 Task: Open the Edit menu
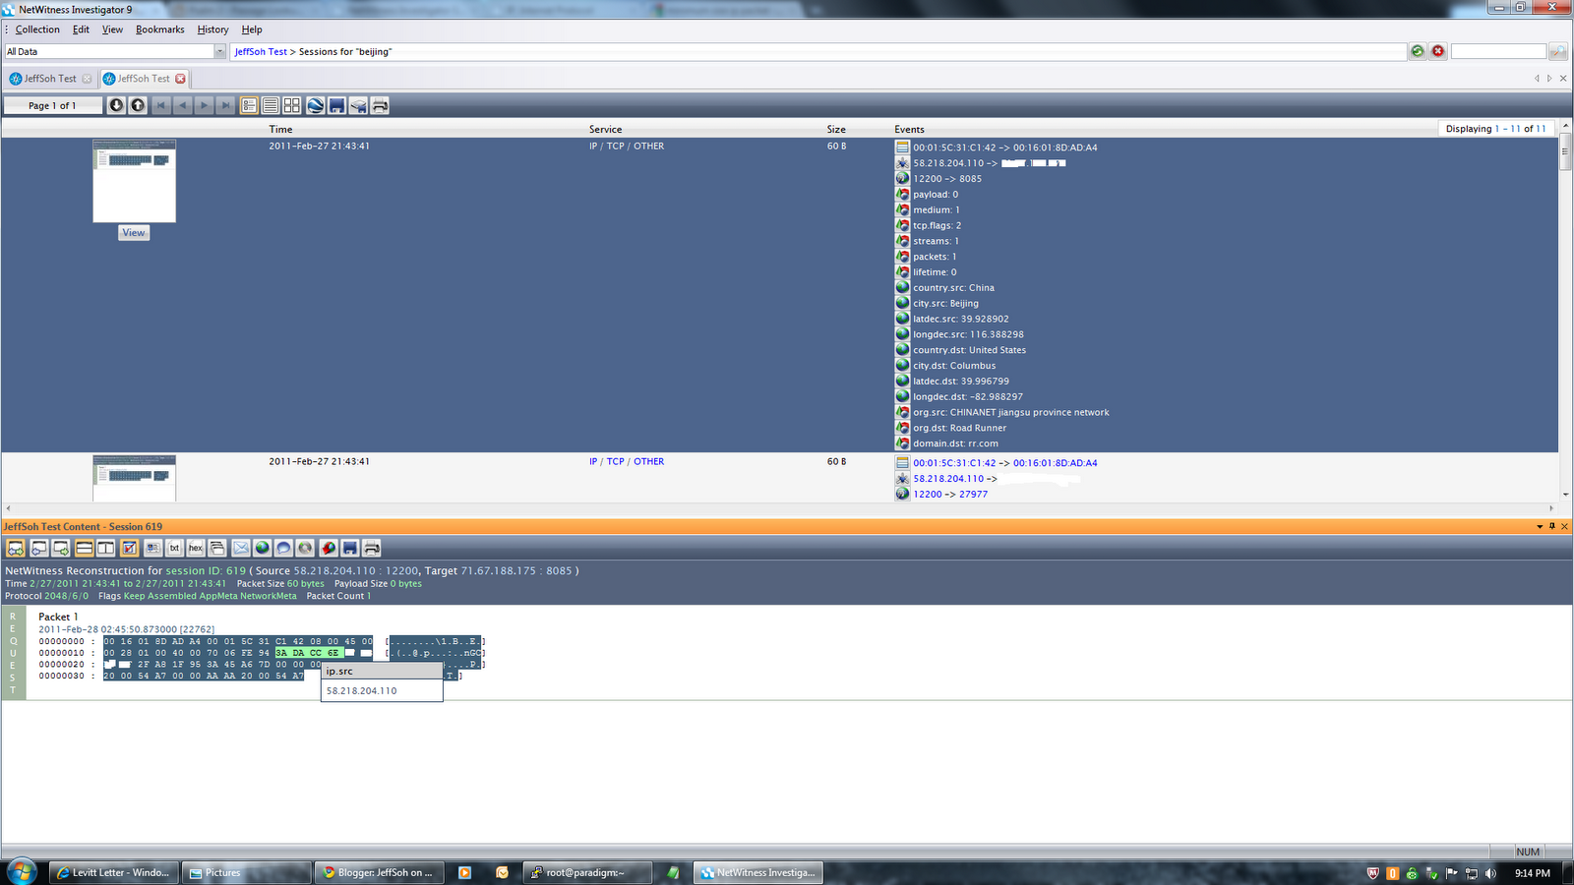[x=81, y=29]
